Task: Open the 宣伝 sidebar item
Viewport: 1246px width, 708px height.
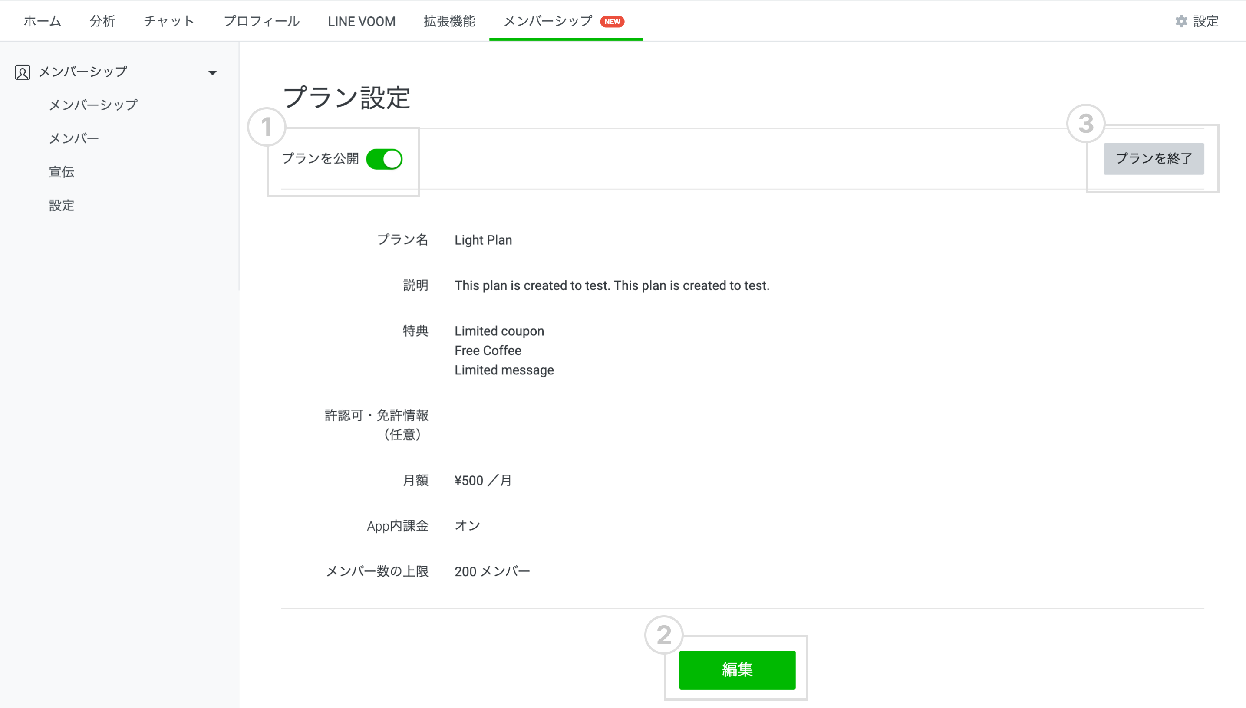Action: [x=62, y=172]
